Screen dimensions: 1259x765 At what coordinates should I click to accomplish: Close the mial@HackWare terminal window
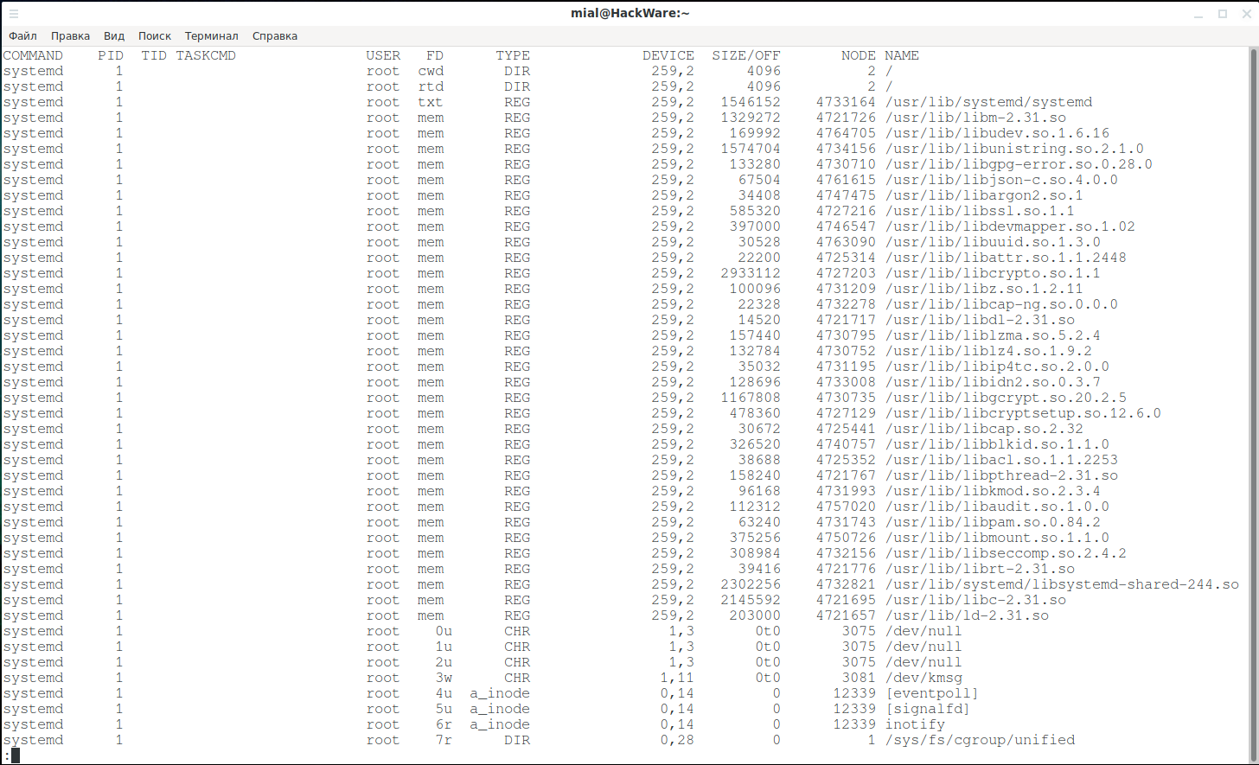click(x=1246, y=14)
